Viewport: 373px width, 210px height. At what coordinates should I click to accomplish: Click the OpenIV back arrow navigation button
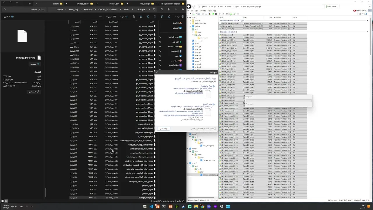pos(189,6)
